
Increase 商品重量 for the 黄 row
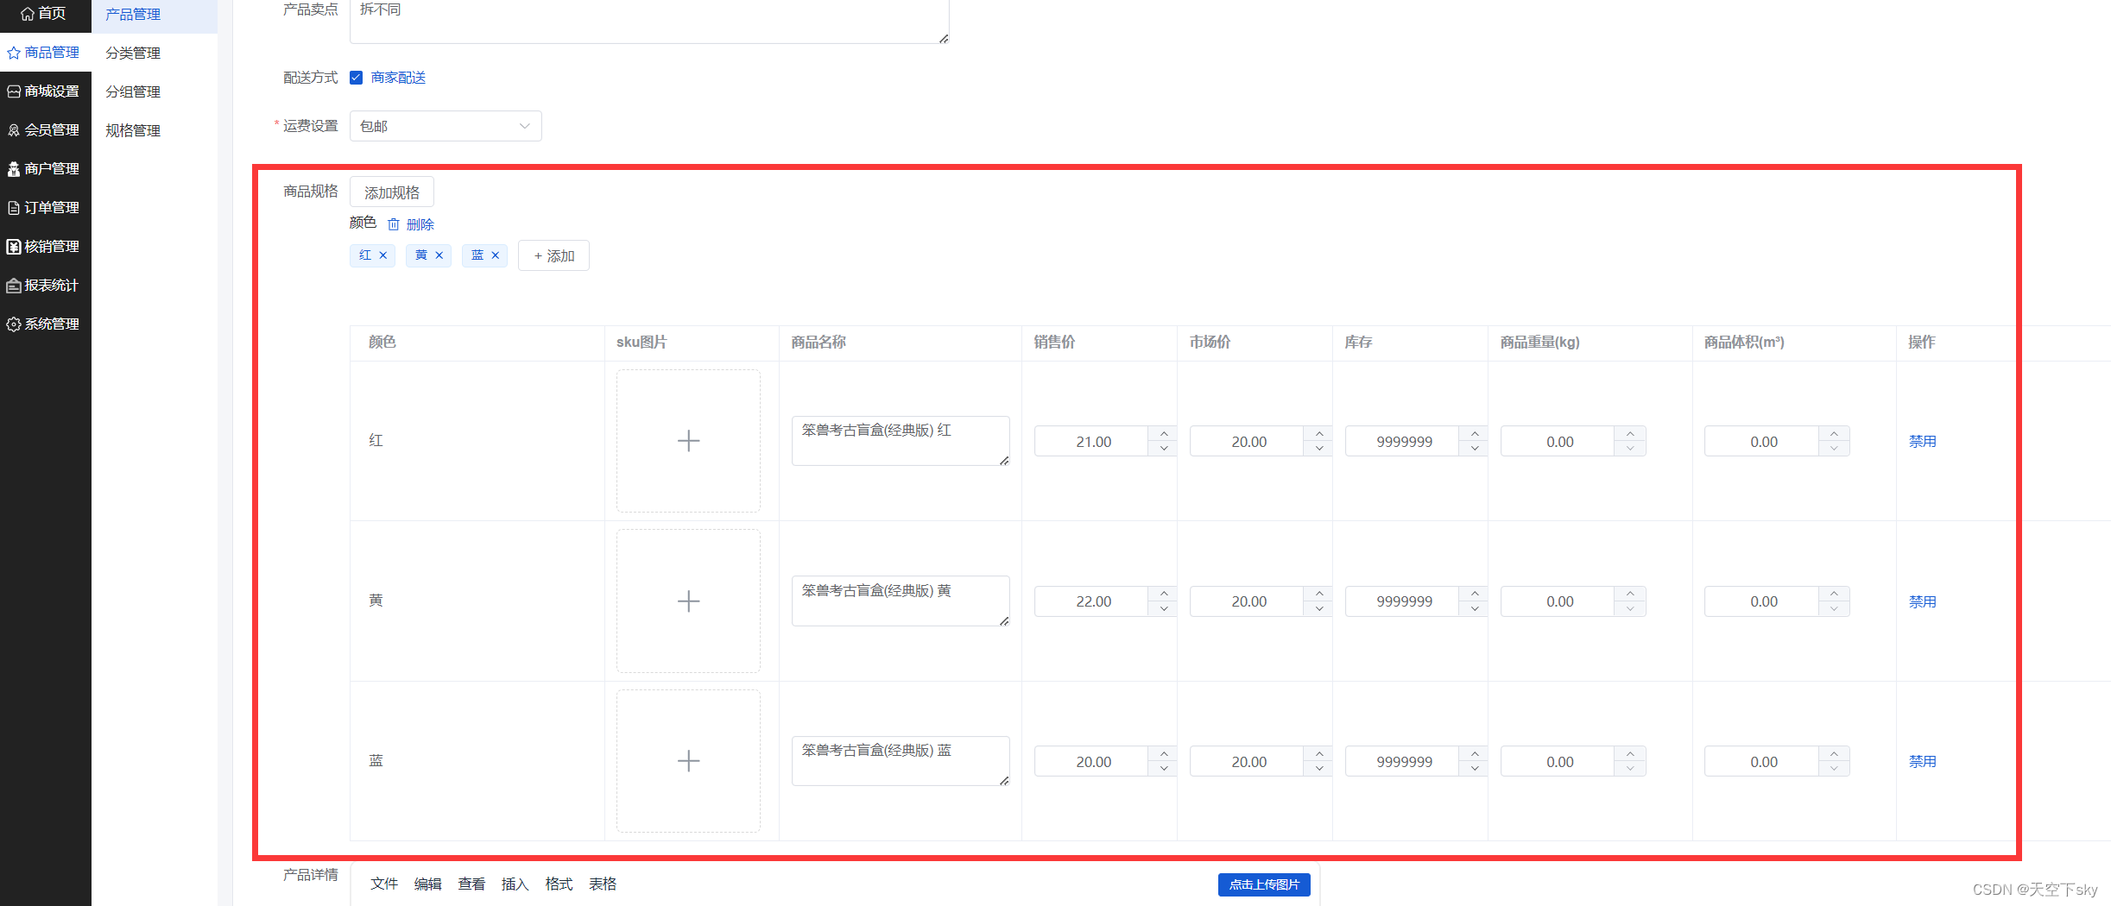(x=1630, y=594)
